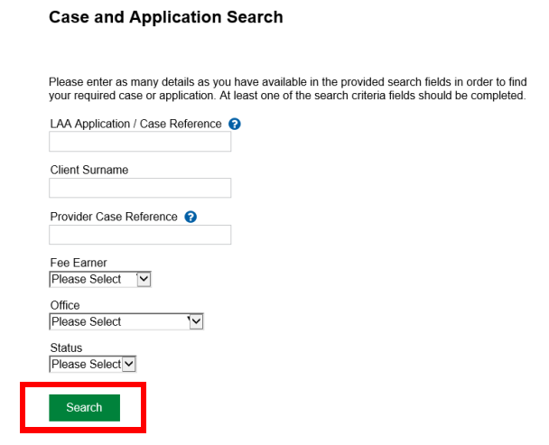Click into the Client Surname text box
The height and width of the screenshot is (445, 549).
[140, 188]
